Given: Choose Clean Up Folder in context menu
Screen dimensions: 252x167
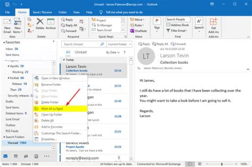Looking at the screenshot, I should (x=60, y=114).
